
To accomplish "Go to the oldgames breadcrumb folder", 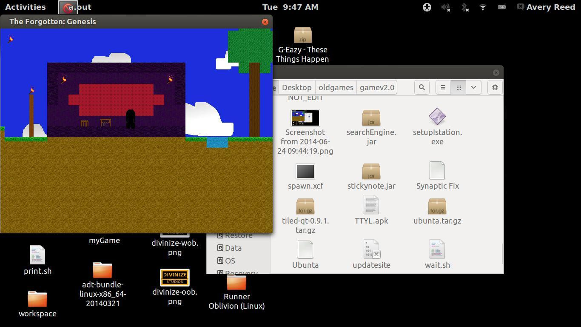I will (336, 87).
